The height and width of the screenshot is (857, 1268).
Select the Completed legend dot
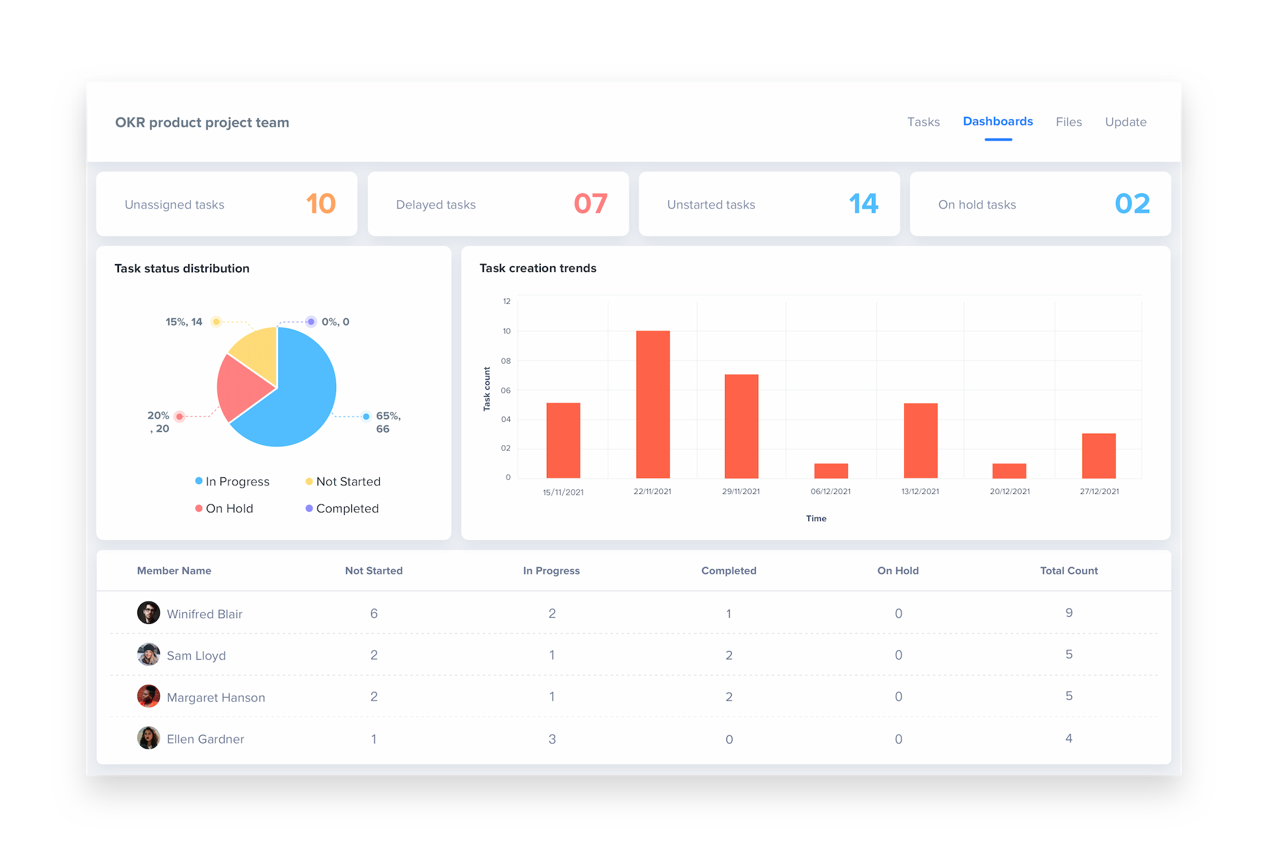309,508
